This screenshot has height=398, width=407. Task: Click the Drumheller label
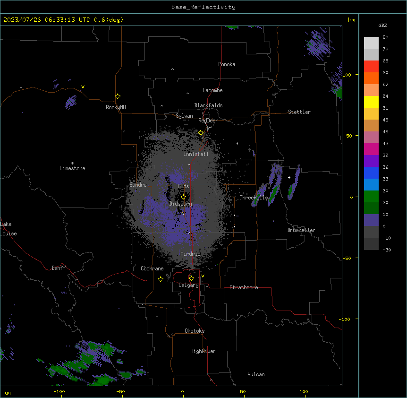[301, 230]
